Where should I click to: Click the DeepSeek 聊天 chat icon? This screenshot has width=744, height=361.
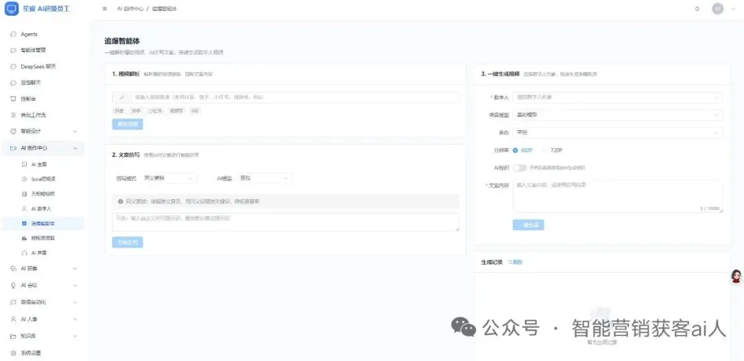(x=13, y=66)
